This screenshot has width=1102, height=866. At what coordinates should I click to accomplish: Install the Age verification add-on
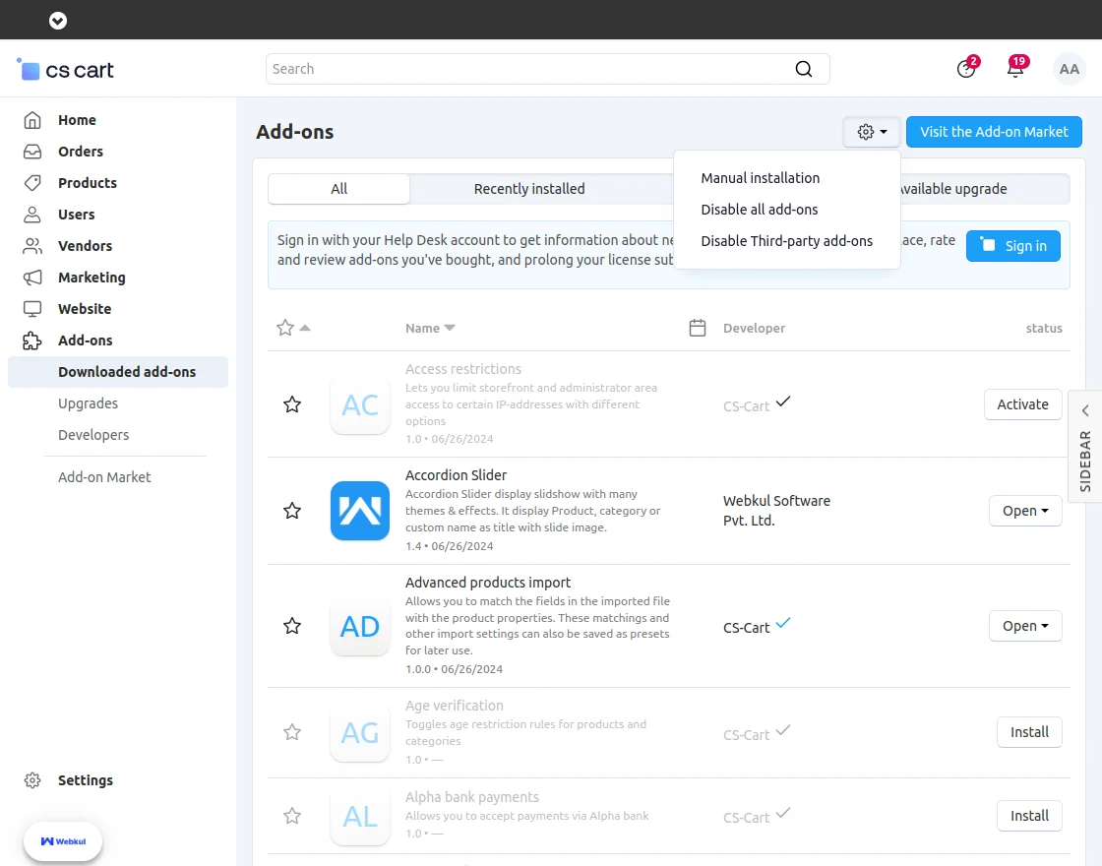[1029, 732]
